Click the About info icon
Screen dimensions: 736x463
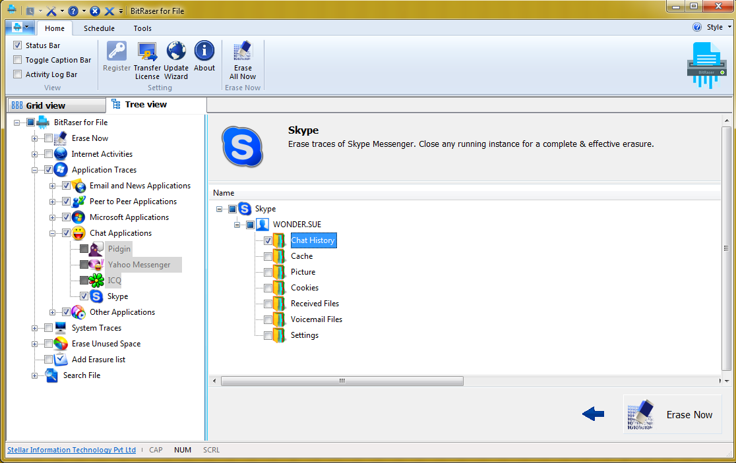(x=204, y=52)
